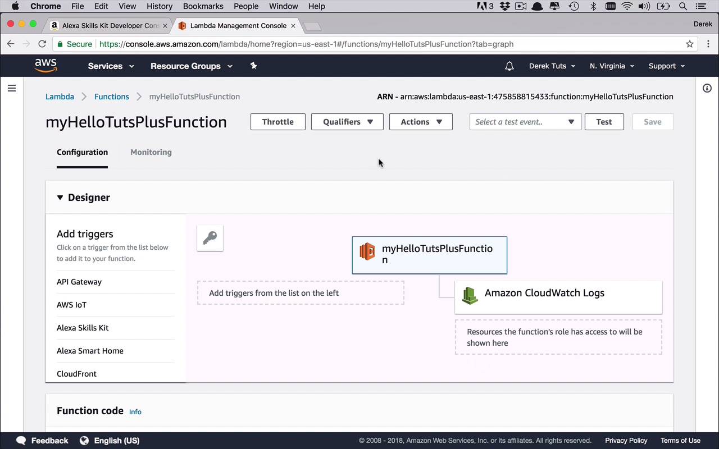Reload the page with the refresh icon
The width and height of the screenshot is (719, 449).
pyautogui.click(x=42, y=44)
